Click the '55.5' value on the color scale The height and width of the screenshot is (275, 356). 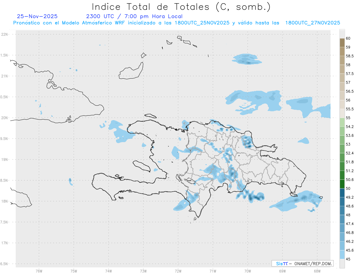point(350,109)
